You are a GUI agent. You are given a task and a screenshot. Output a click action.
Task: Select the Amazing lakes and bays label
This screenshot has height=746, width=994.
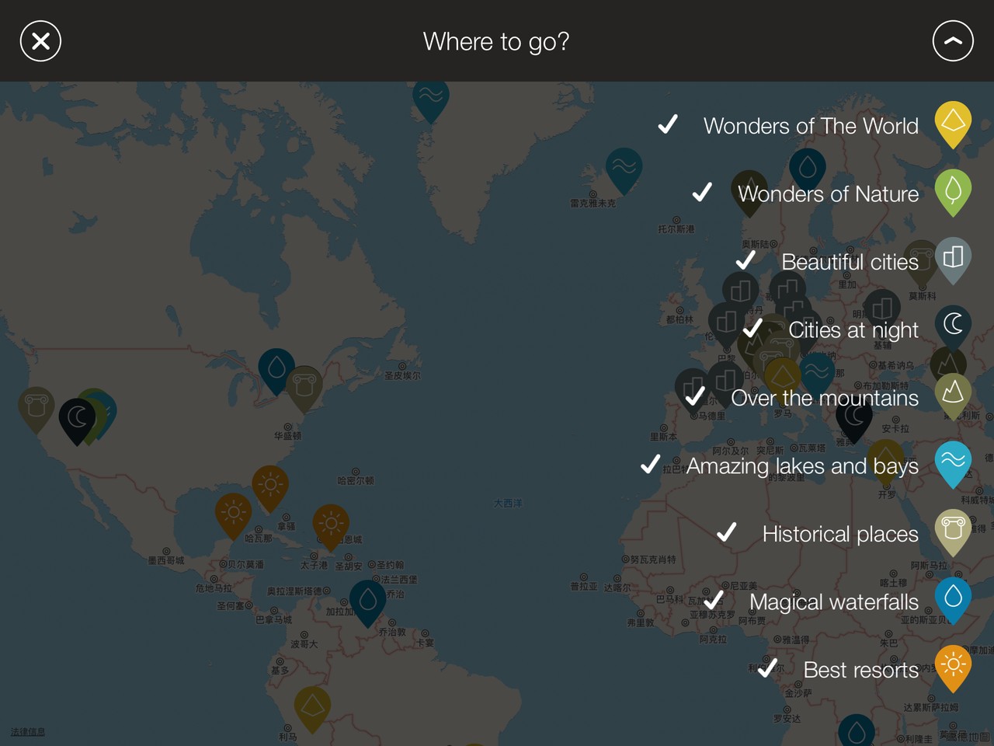click(802, 466)
